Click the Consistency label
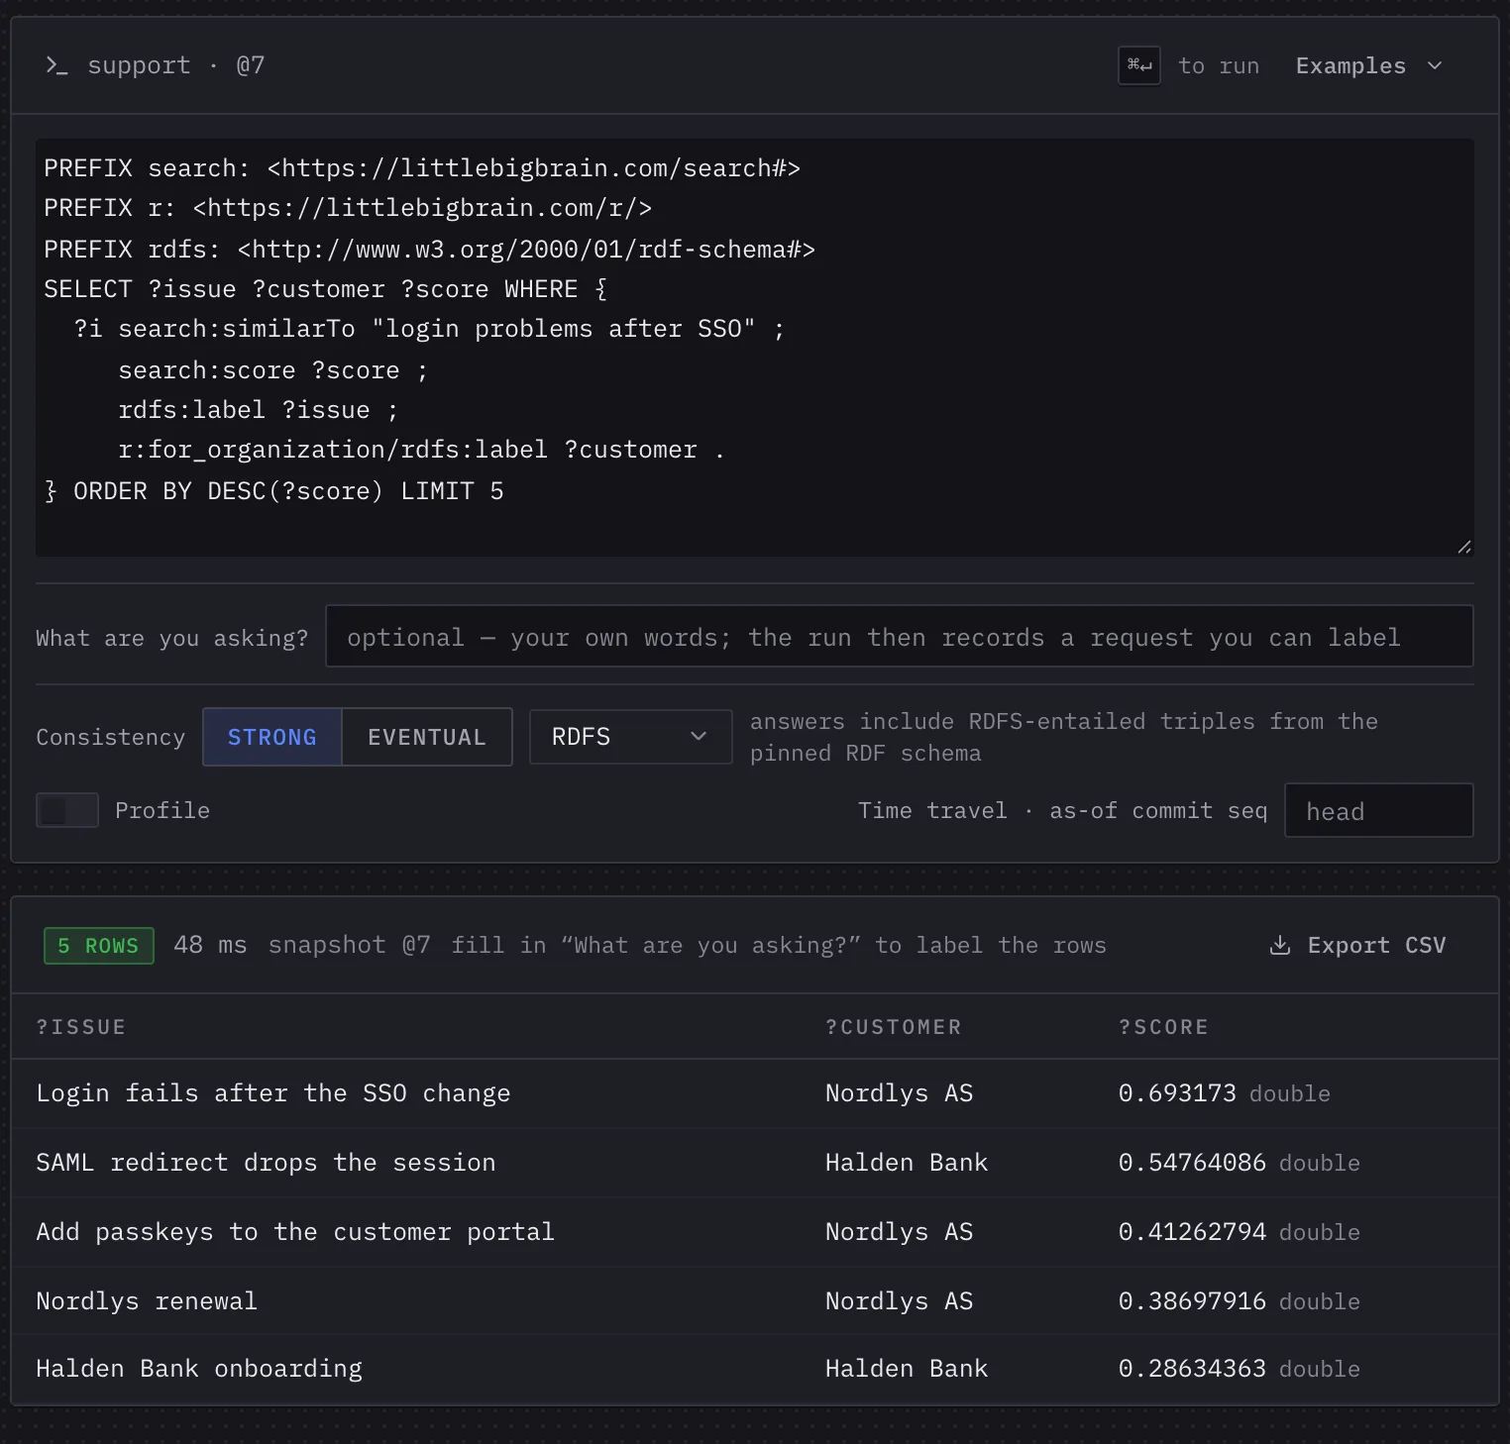This screenshot has height=1444, width=1510. coord(110,737)
